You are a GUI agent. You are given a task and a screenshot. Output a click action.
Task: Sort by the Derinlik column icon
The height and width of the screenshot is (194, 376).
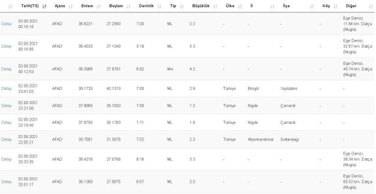click(x=159, y=7)
